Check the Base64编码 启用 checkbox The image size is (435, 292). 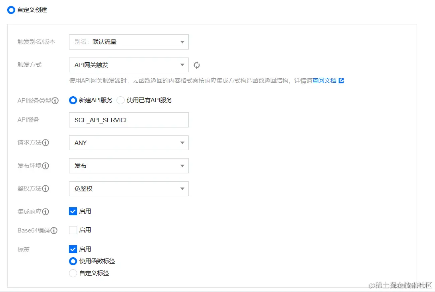[x=73, y=230]
